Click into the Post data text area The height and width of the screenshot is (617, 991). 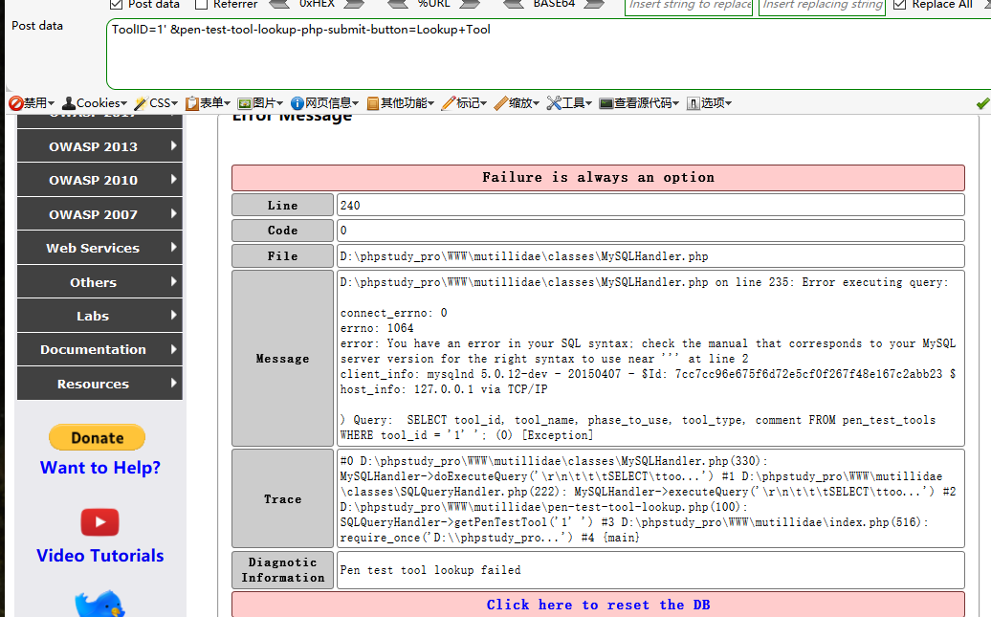(x=549, y=55)
